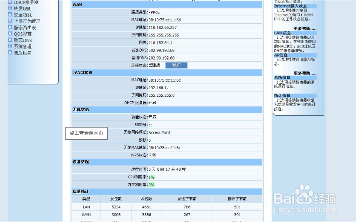Open the 静态路由表 menu item
Viewport: 356px width, 222px height.
pyautogui.click(x=25, y=28)
